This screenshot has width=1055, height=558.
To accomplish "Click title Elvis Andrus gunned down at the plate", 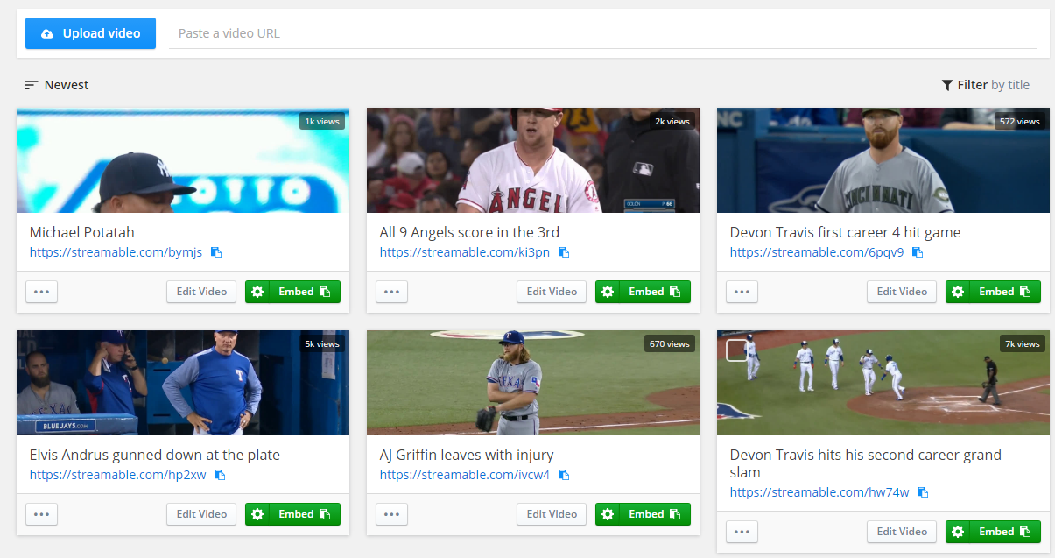I will point(155,455).
